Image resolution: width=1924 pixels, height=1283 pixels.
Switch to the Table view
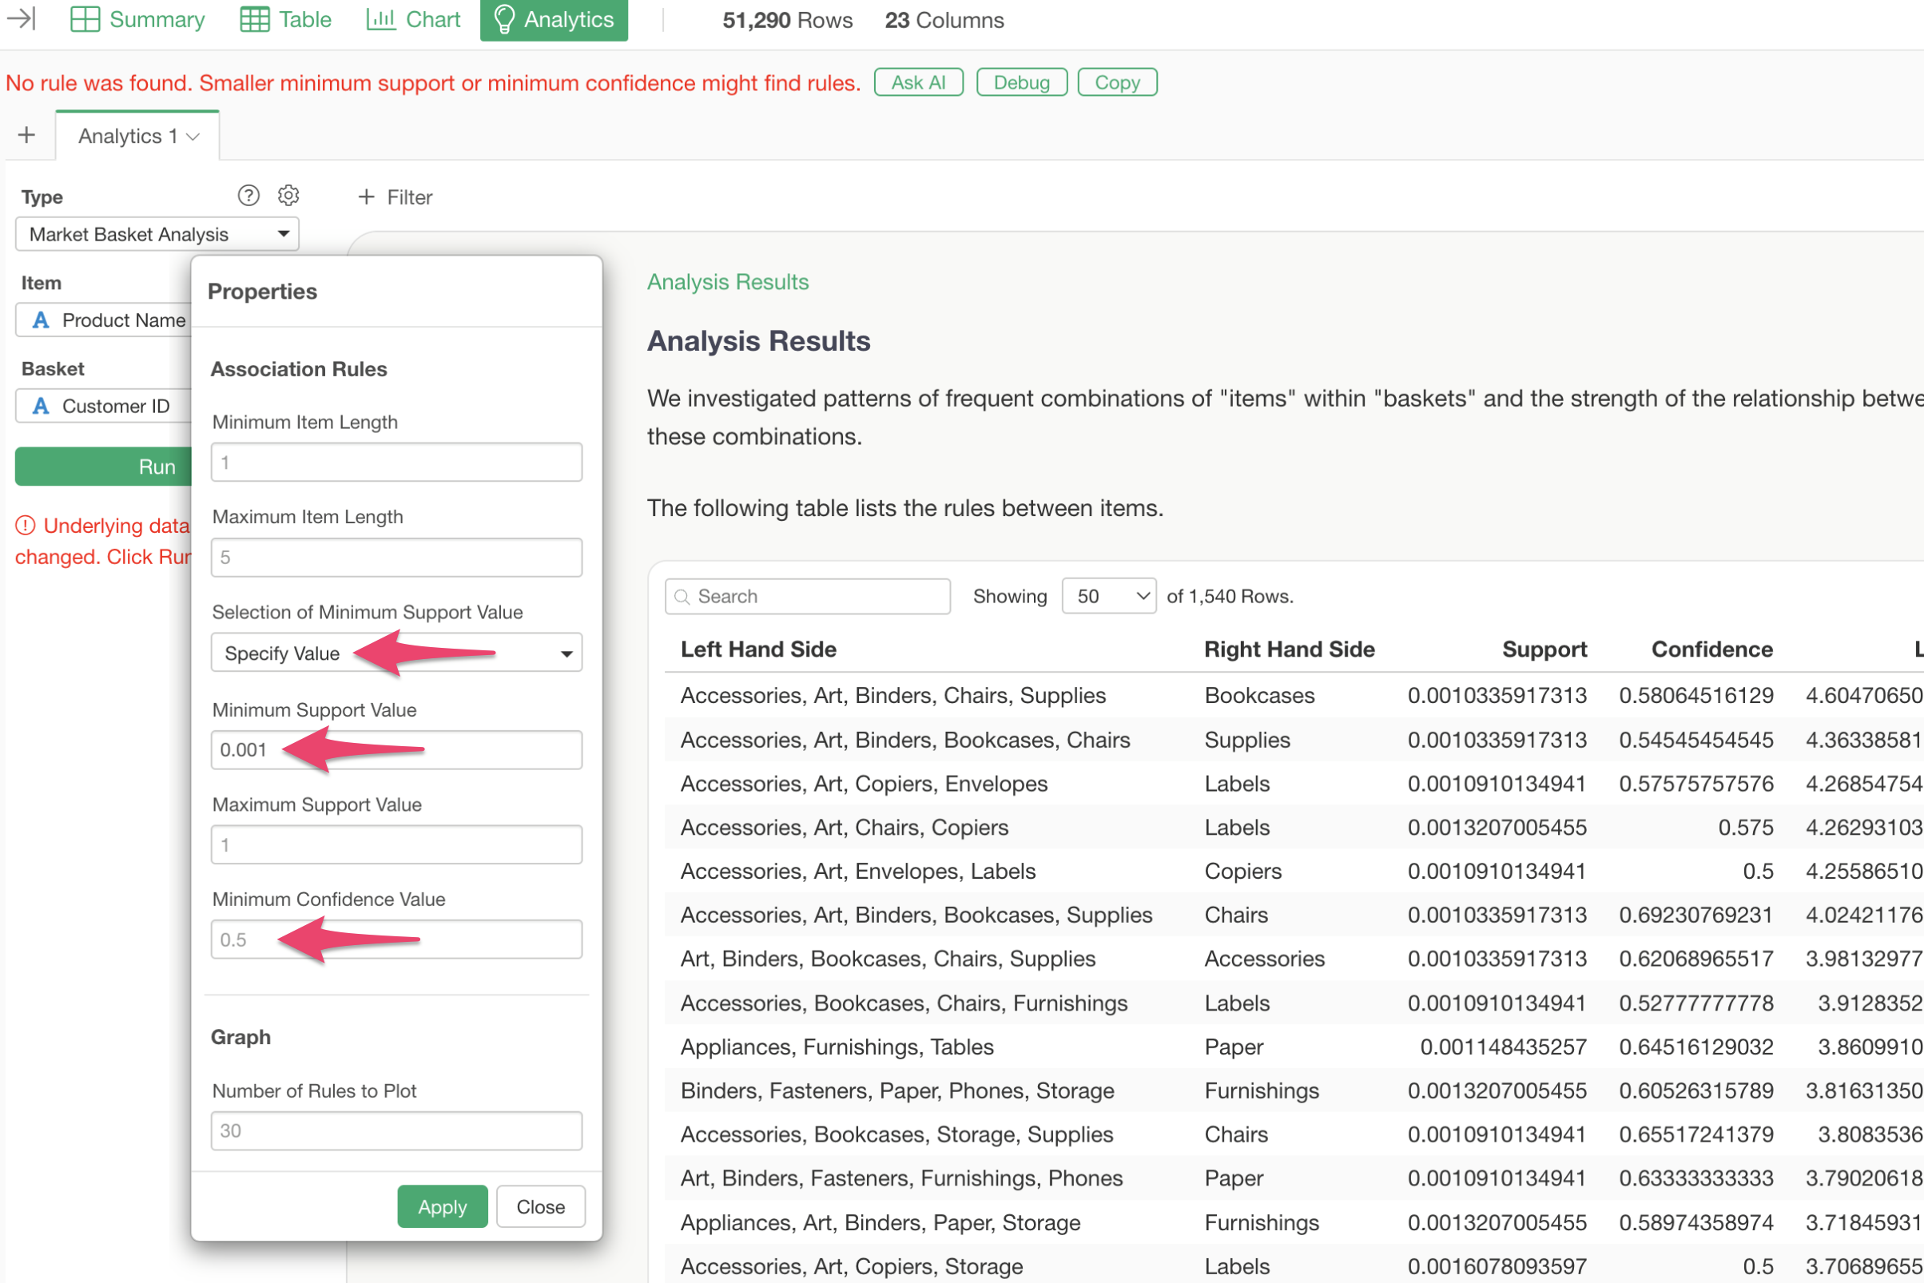285,20
